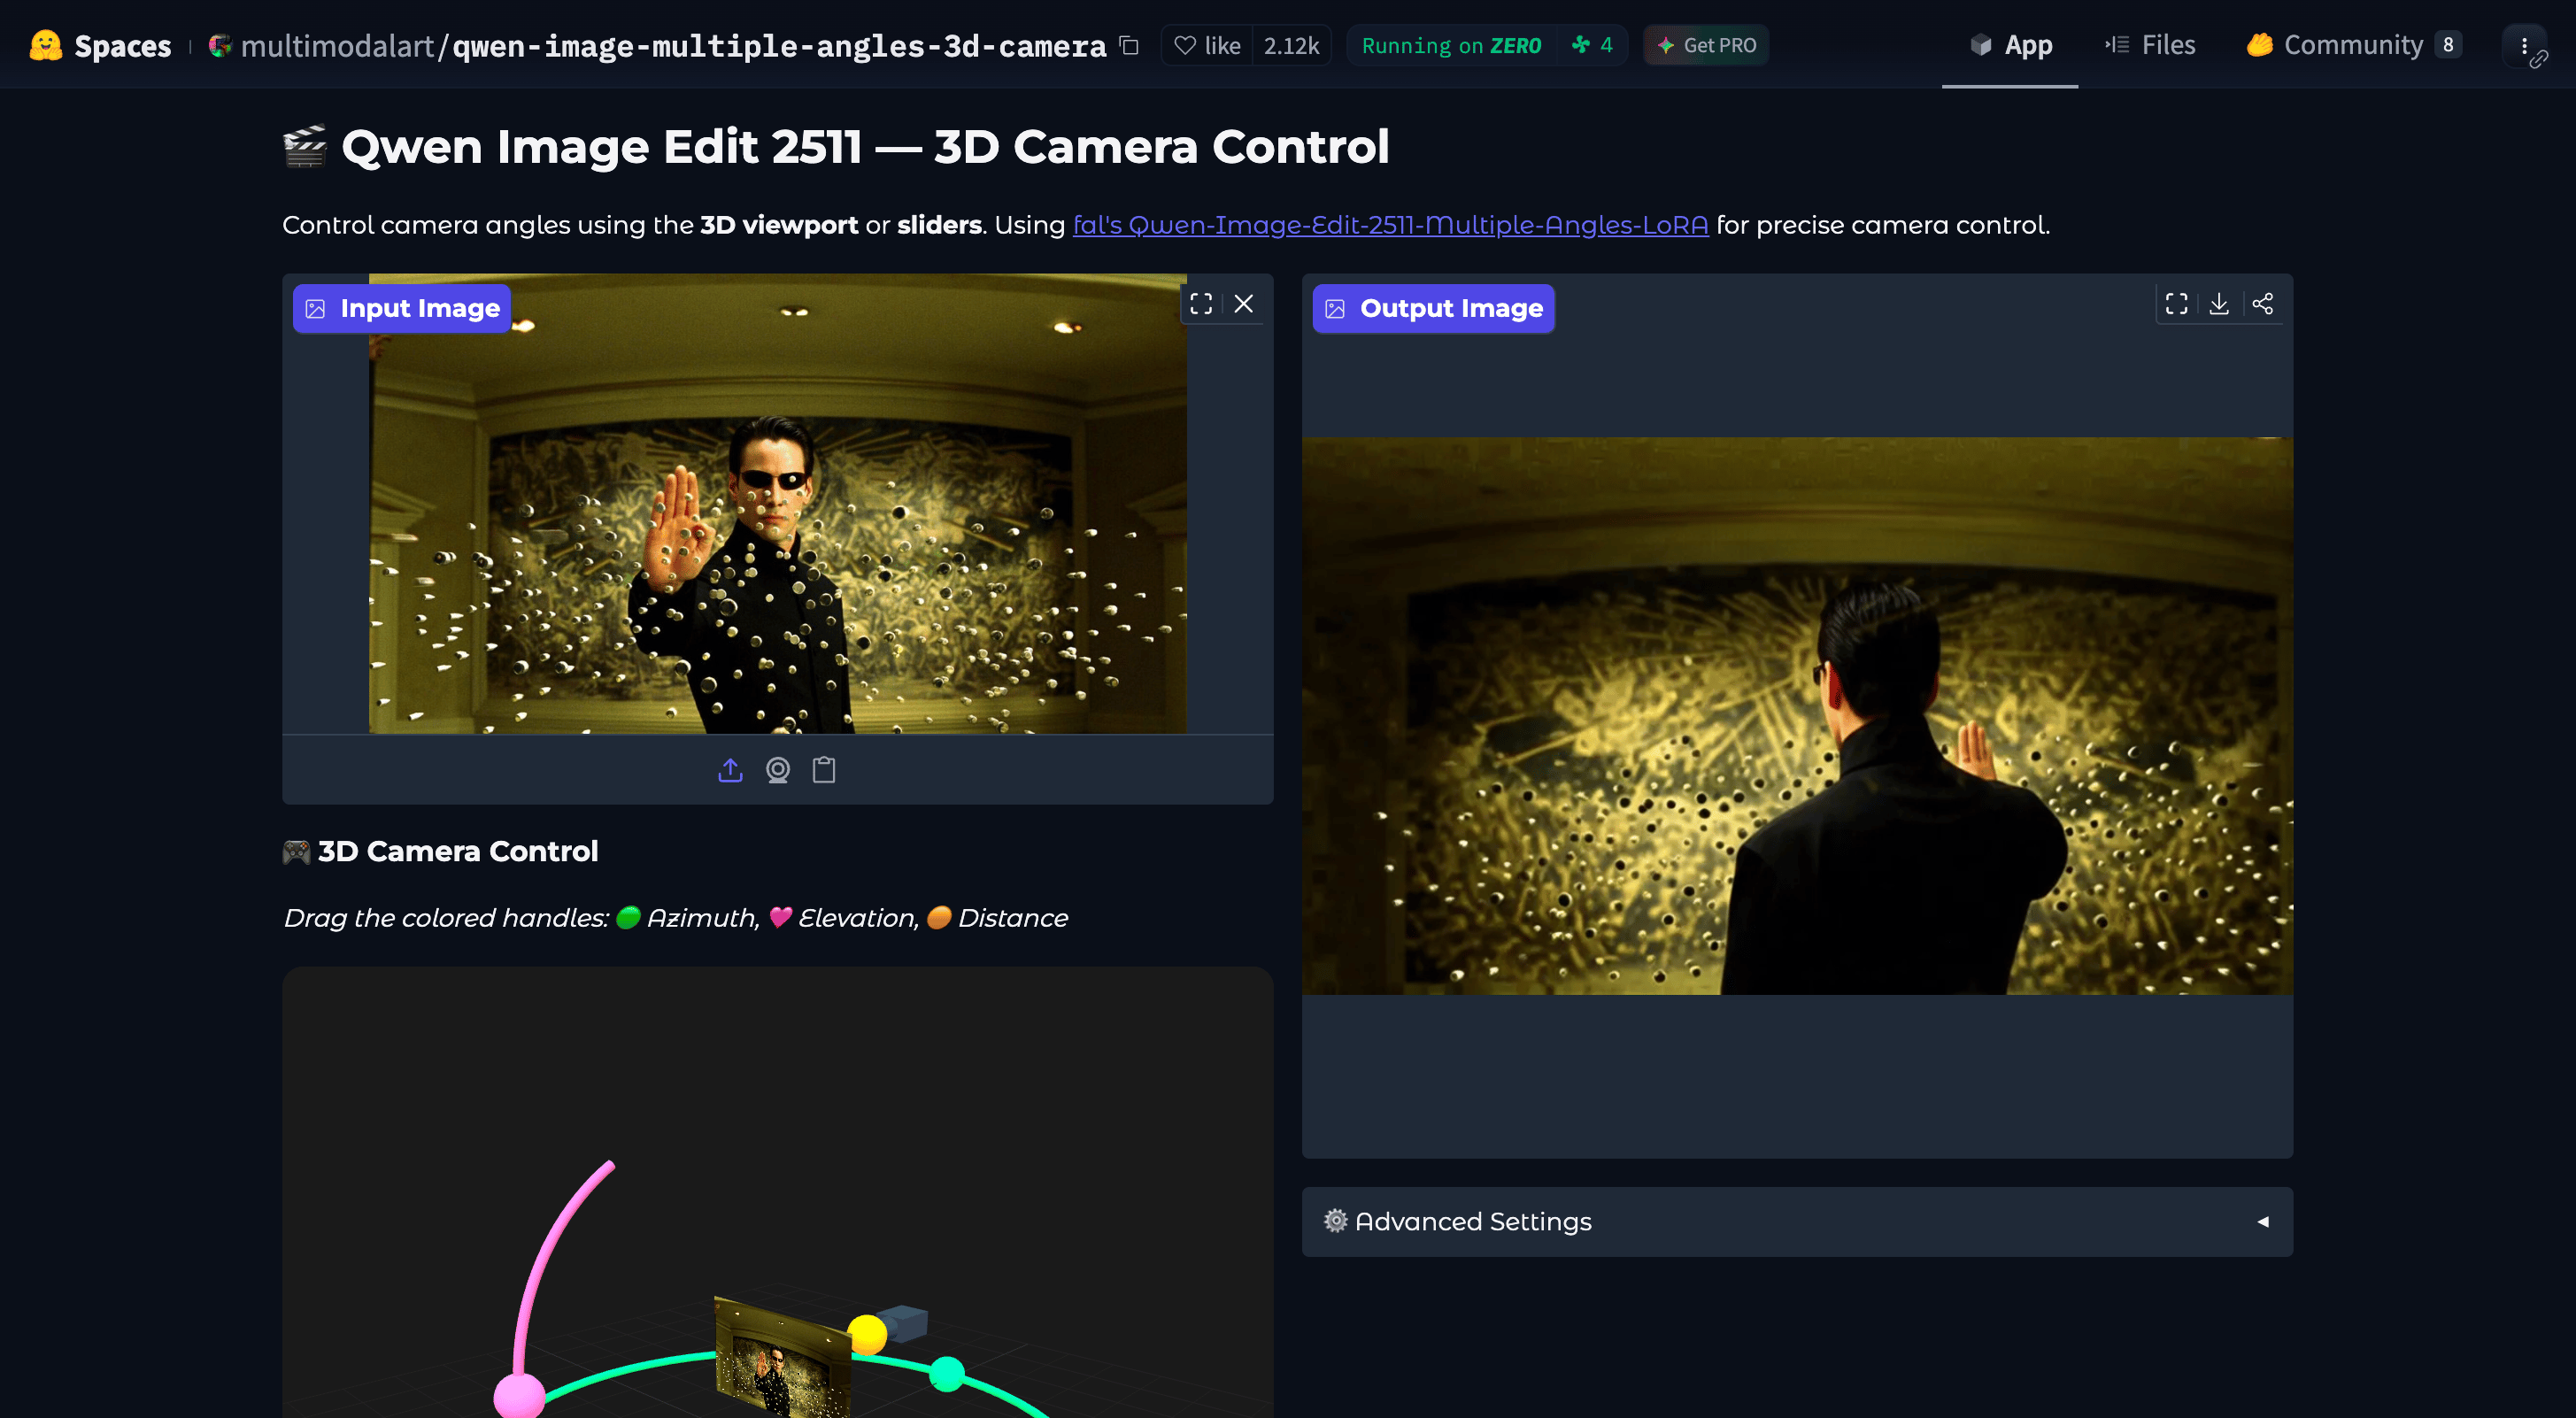Open fal's Qwen-Image-Edit-2511-Multiple-Angles-LoRA link
Screen dimensions: 2576x1418
pos(1390,225)
